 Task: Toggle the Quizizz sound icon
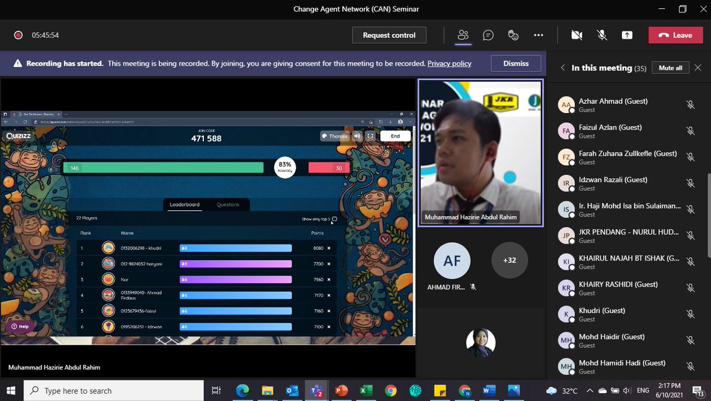coord(357,136)
